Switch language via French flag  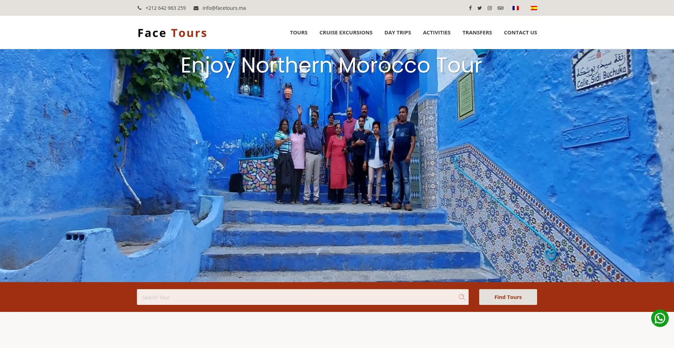516,8
